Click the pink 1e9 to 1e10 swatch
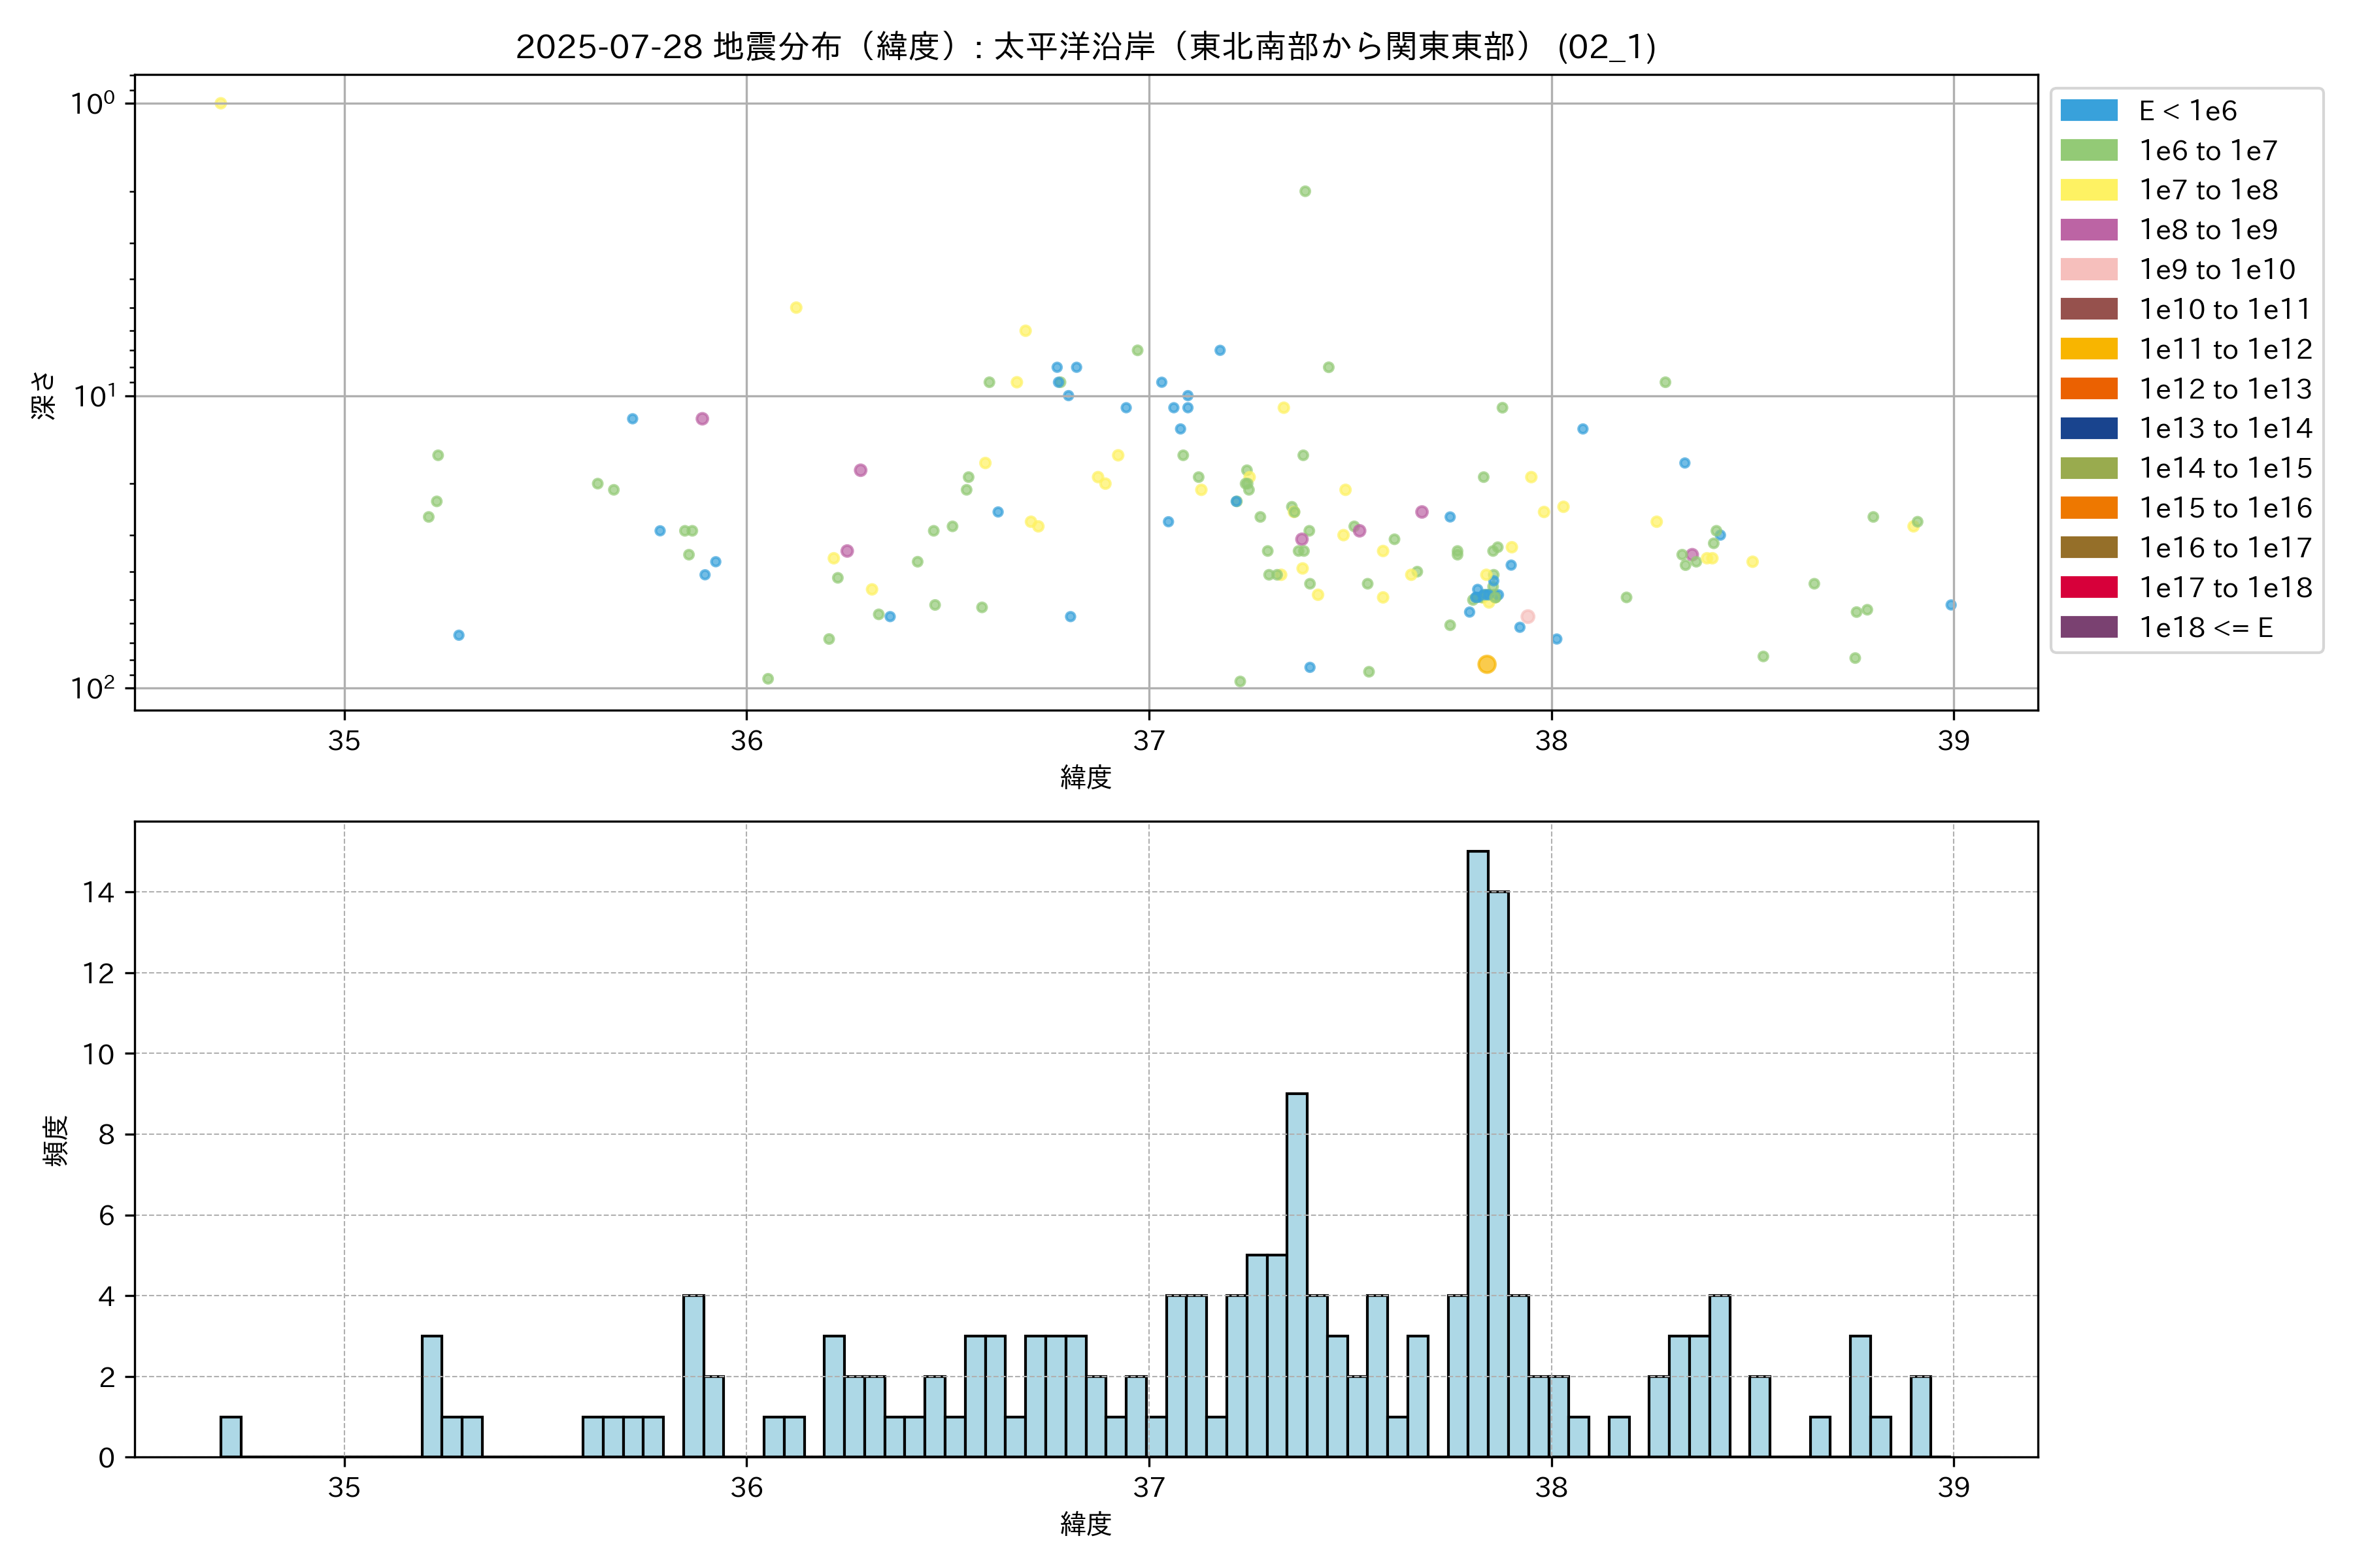Screen dimensions: 2353x1568 tap(2088, 270)
